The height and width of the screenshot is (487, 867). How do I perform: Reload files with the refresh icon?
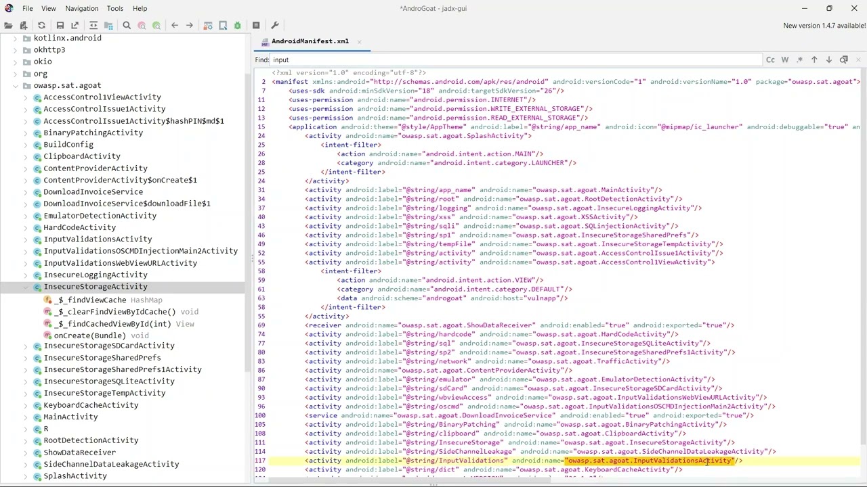(42, 26)
